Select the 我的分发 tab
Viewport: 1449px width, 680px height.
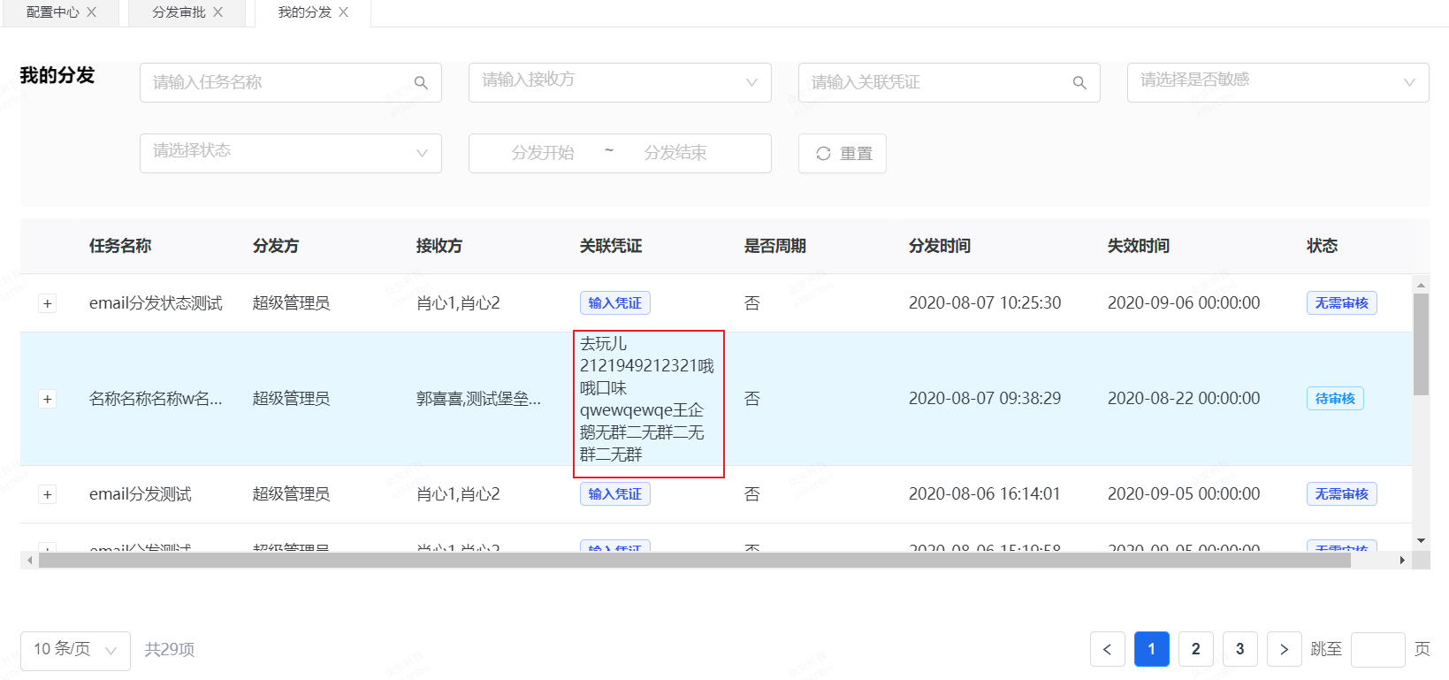[305, 12]
